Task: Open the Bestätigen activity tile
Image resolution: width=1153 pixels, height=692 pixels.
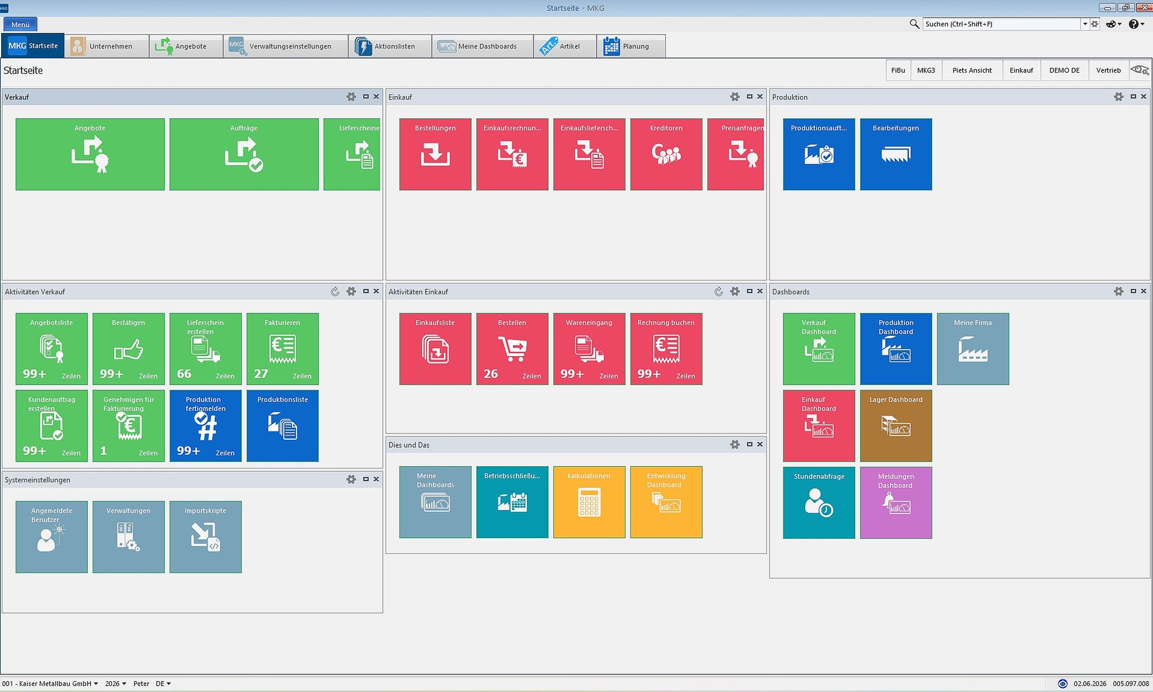Action: [129, 349]
